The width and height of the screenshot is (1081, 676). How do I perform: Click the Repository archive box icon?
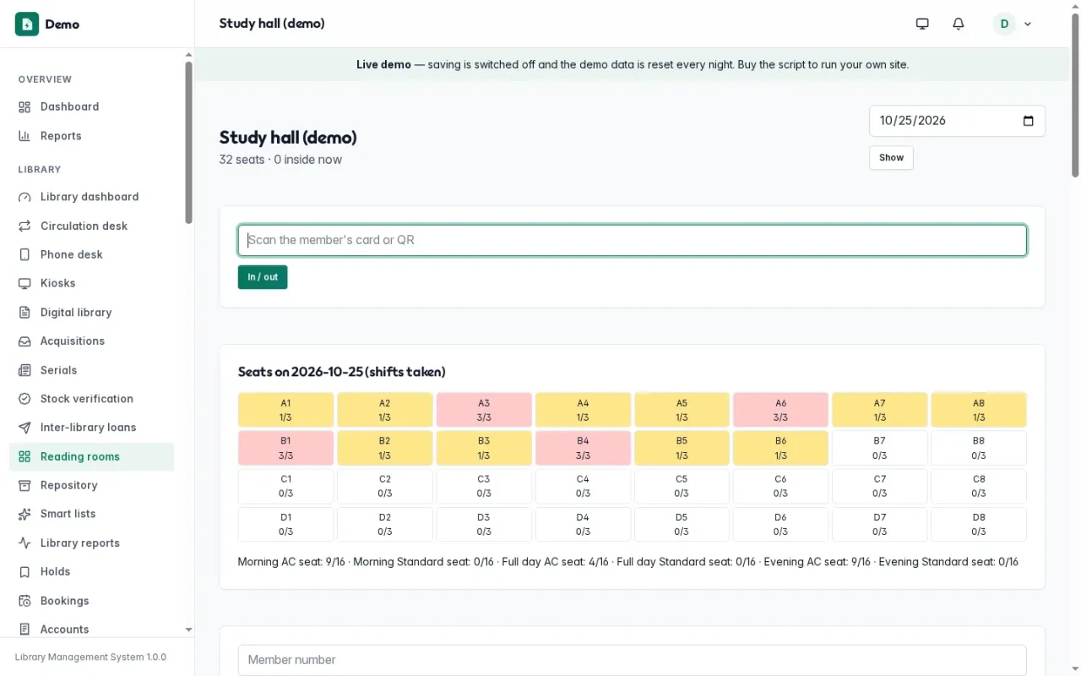click(24, 485)
